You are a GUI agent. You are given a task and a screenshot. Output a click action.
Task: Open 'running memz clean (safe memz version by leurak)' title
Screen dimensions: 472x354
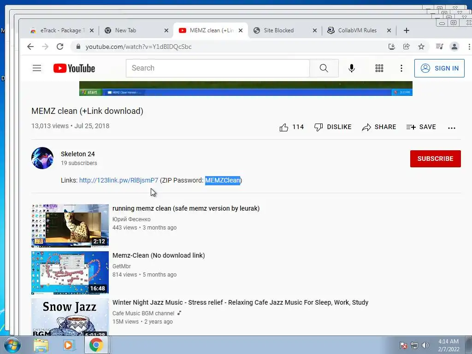[x=186, y=208]
